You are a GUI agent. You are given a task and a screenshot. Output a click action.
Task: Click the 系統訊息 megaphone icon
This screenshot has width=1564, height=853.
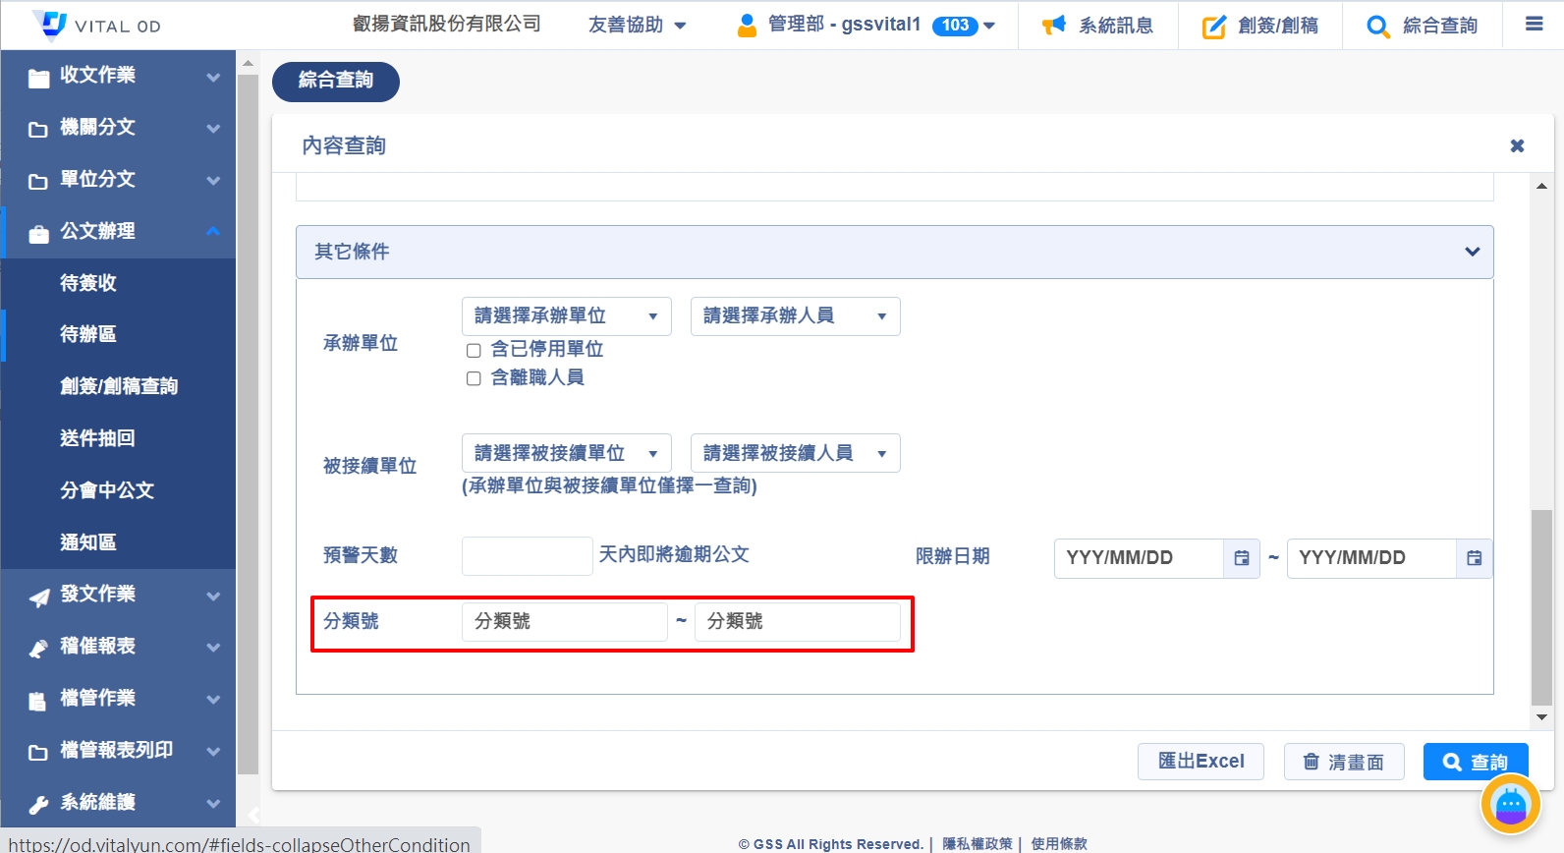point(1053,26)
